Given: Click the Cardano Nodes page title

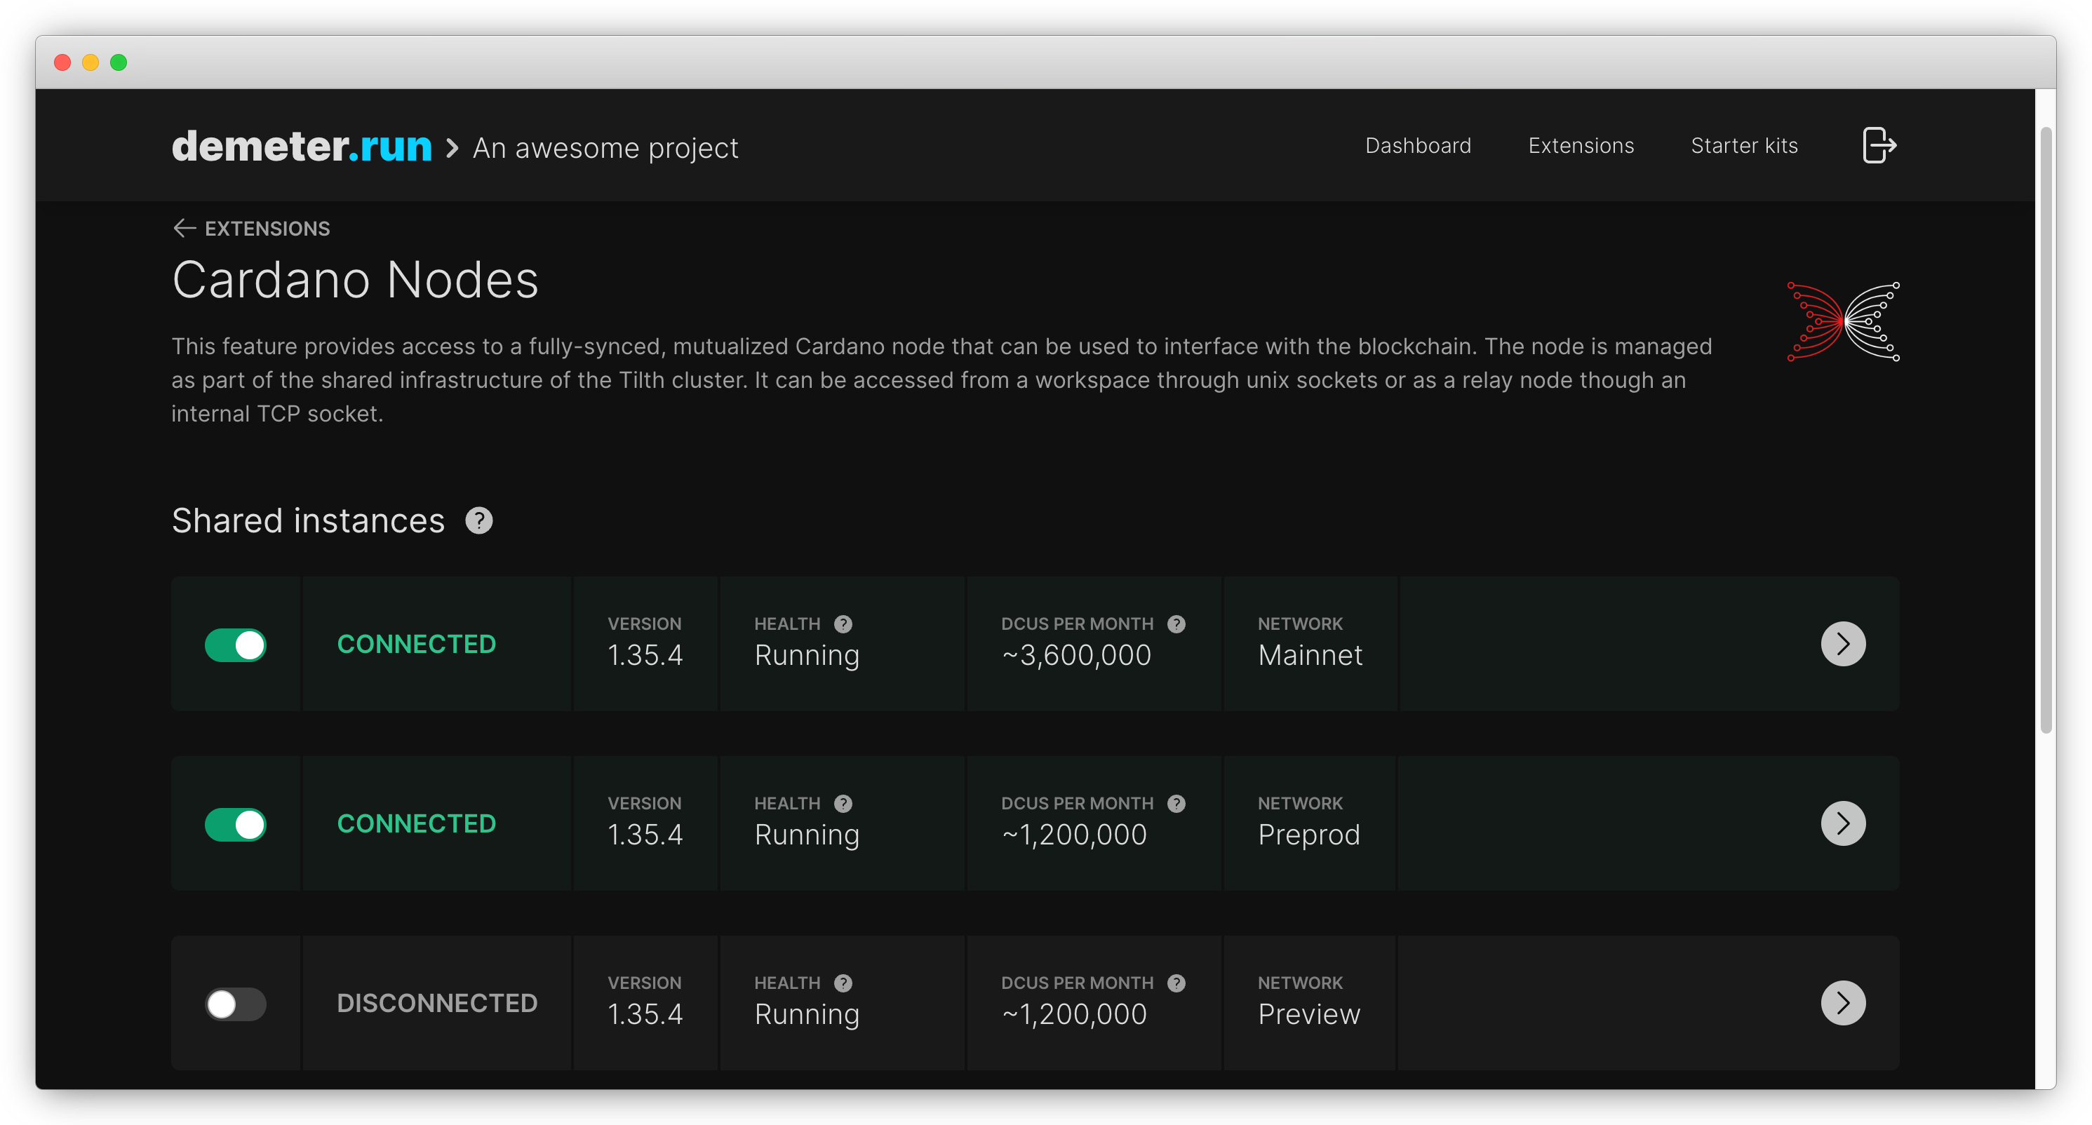Looking at the screenshot, I should (355, 280).
